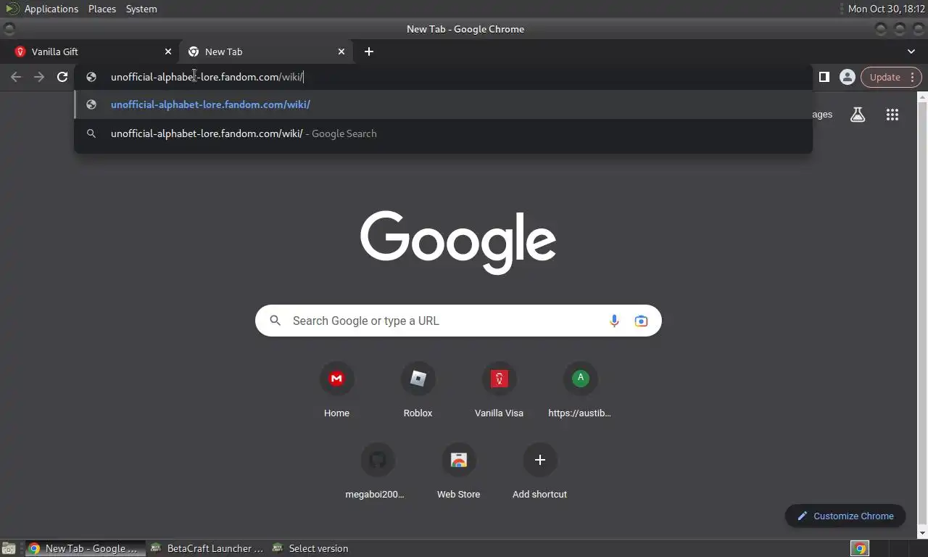The image size is (928, 557).
Task: Open Search Labs flask icon
Action: pyautogui.click(x=858, y=115)
